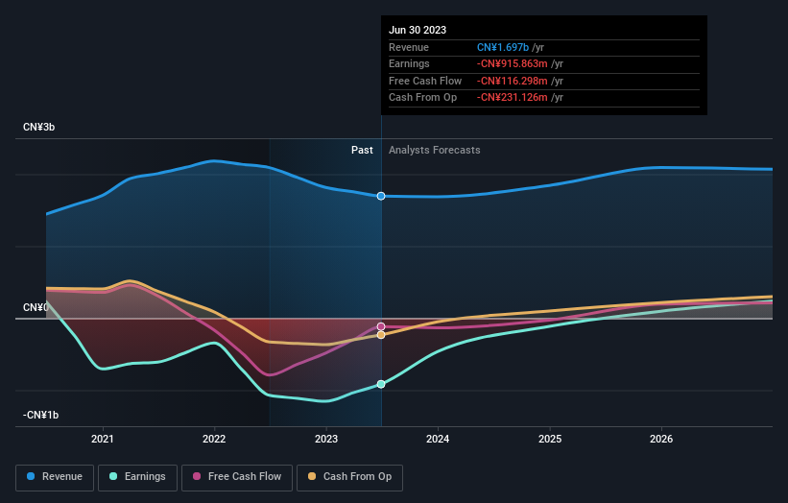The width and height of the screenshot is (788, 503).
Task: Toggle the Cash From Op legend button
Action: click(x=349, y=477)
